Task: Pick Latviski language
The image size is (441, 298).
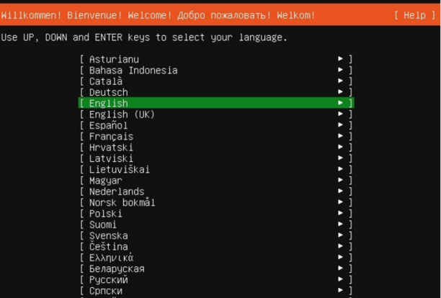Action: [215, 158]
